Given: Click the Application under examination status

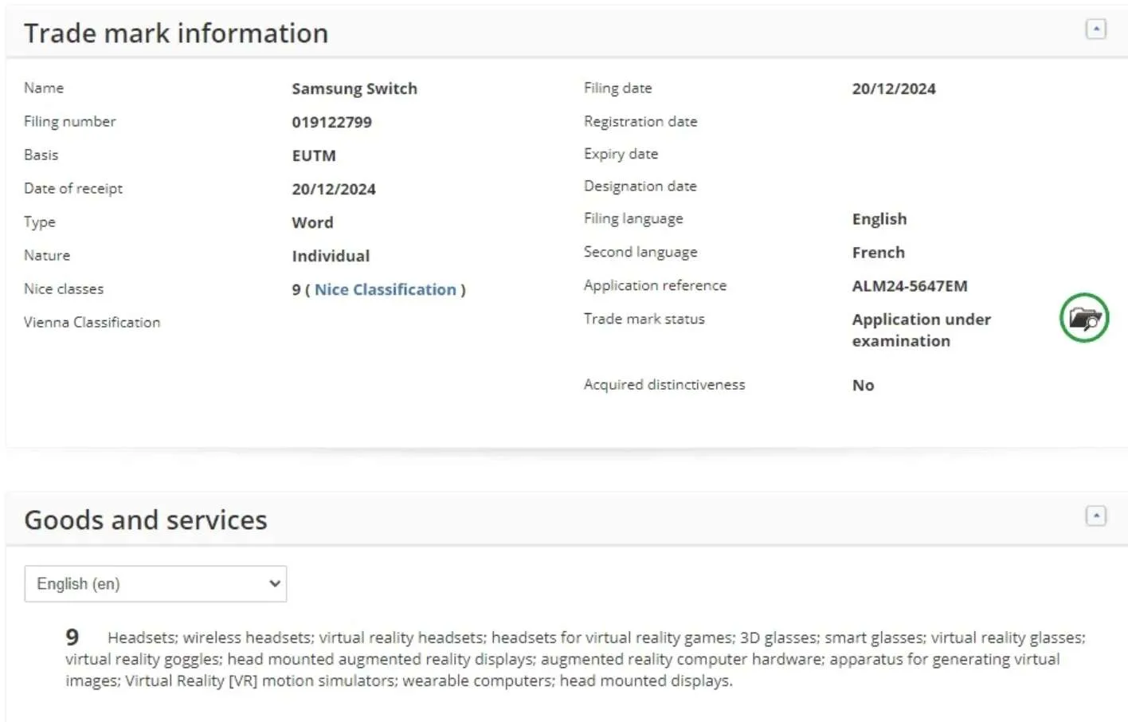Looking at the screenshot, I should tap(922, 330).
